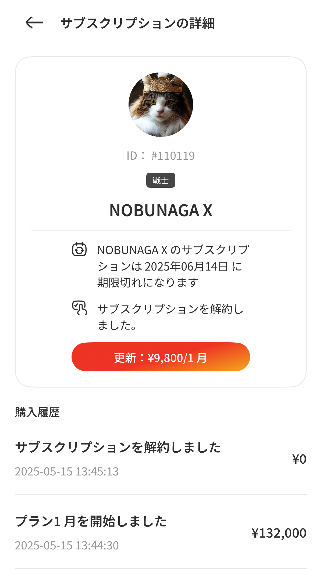The height and width of the screenshot is (586, 320).
Task: Open the samurai cat avatar image
Action: (161, 105)
